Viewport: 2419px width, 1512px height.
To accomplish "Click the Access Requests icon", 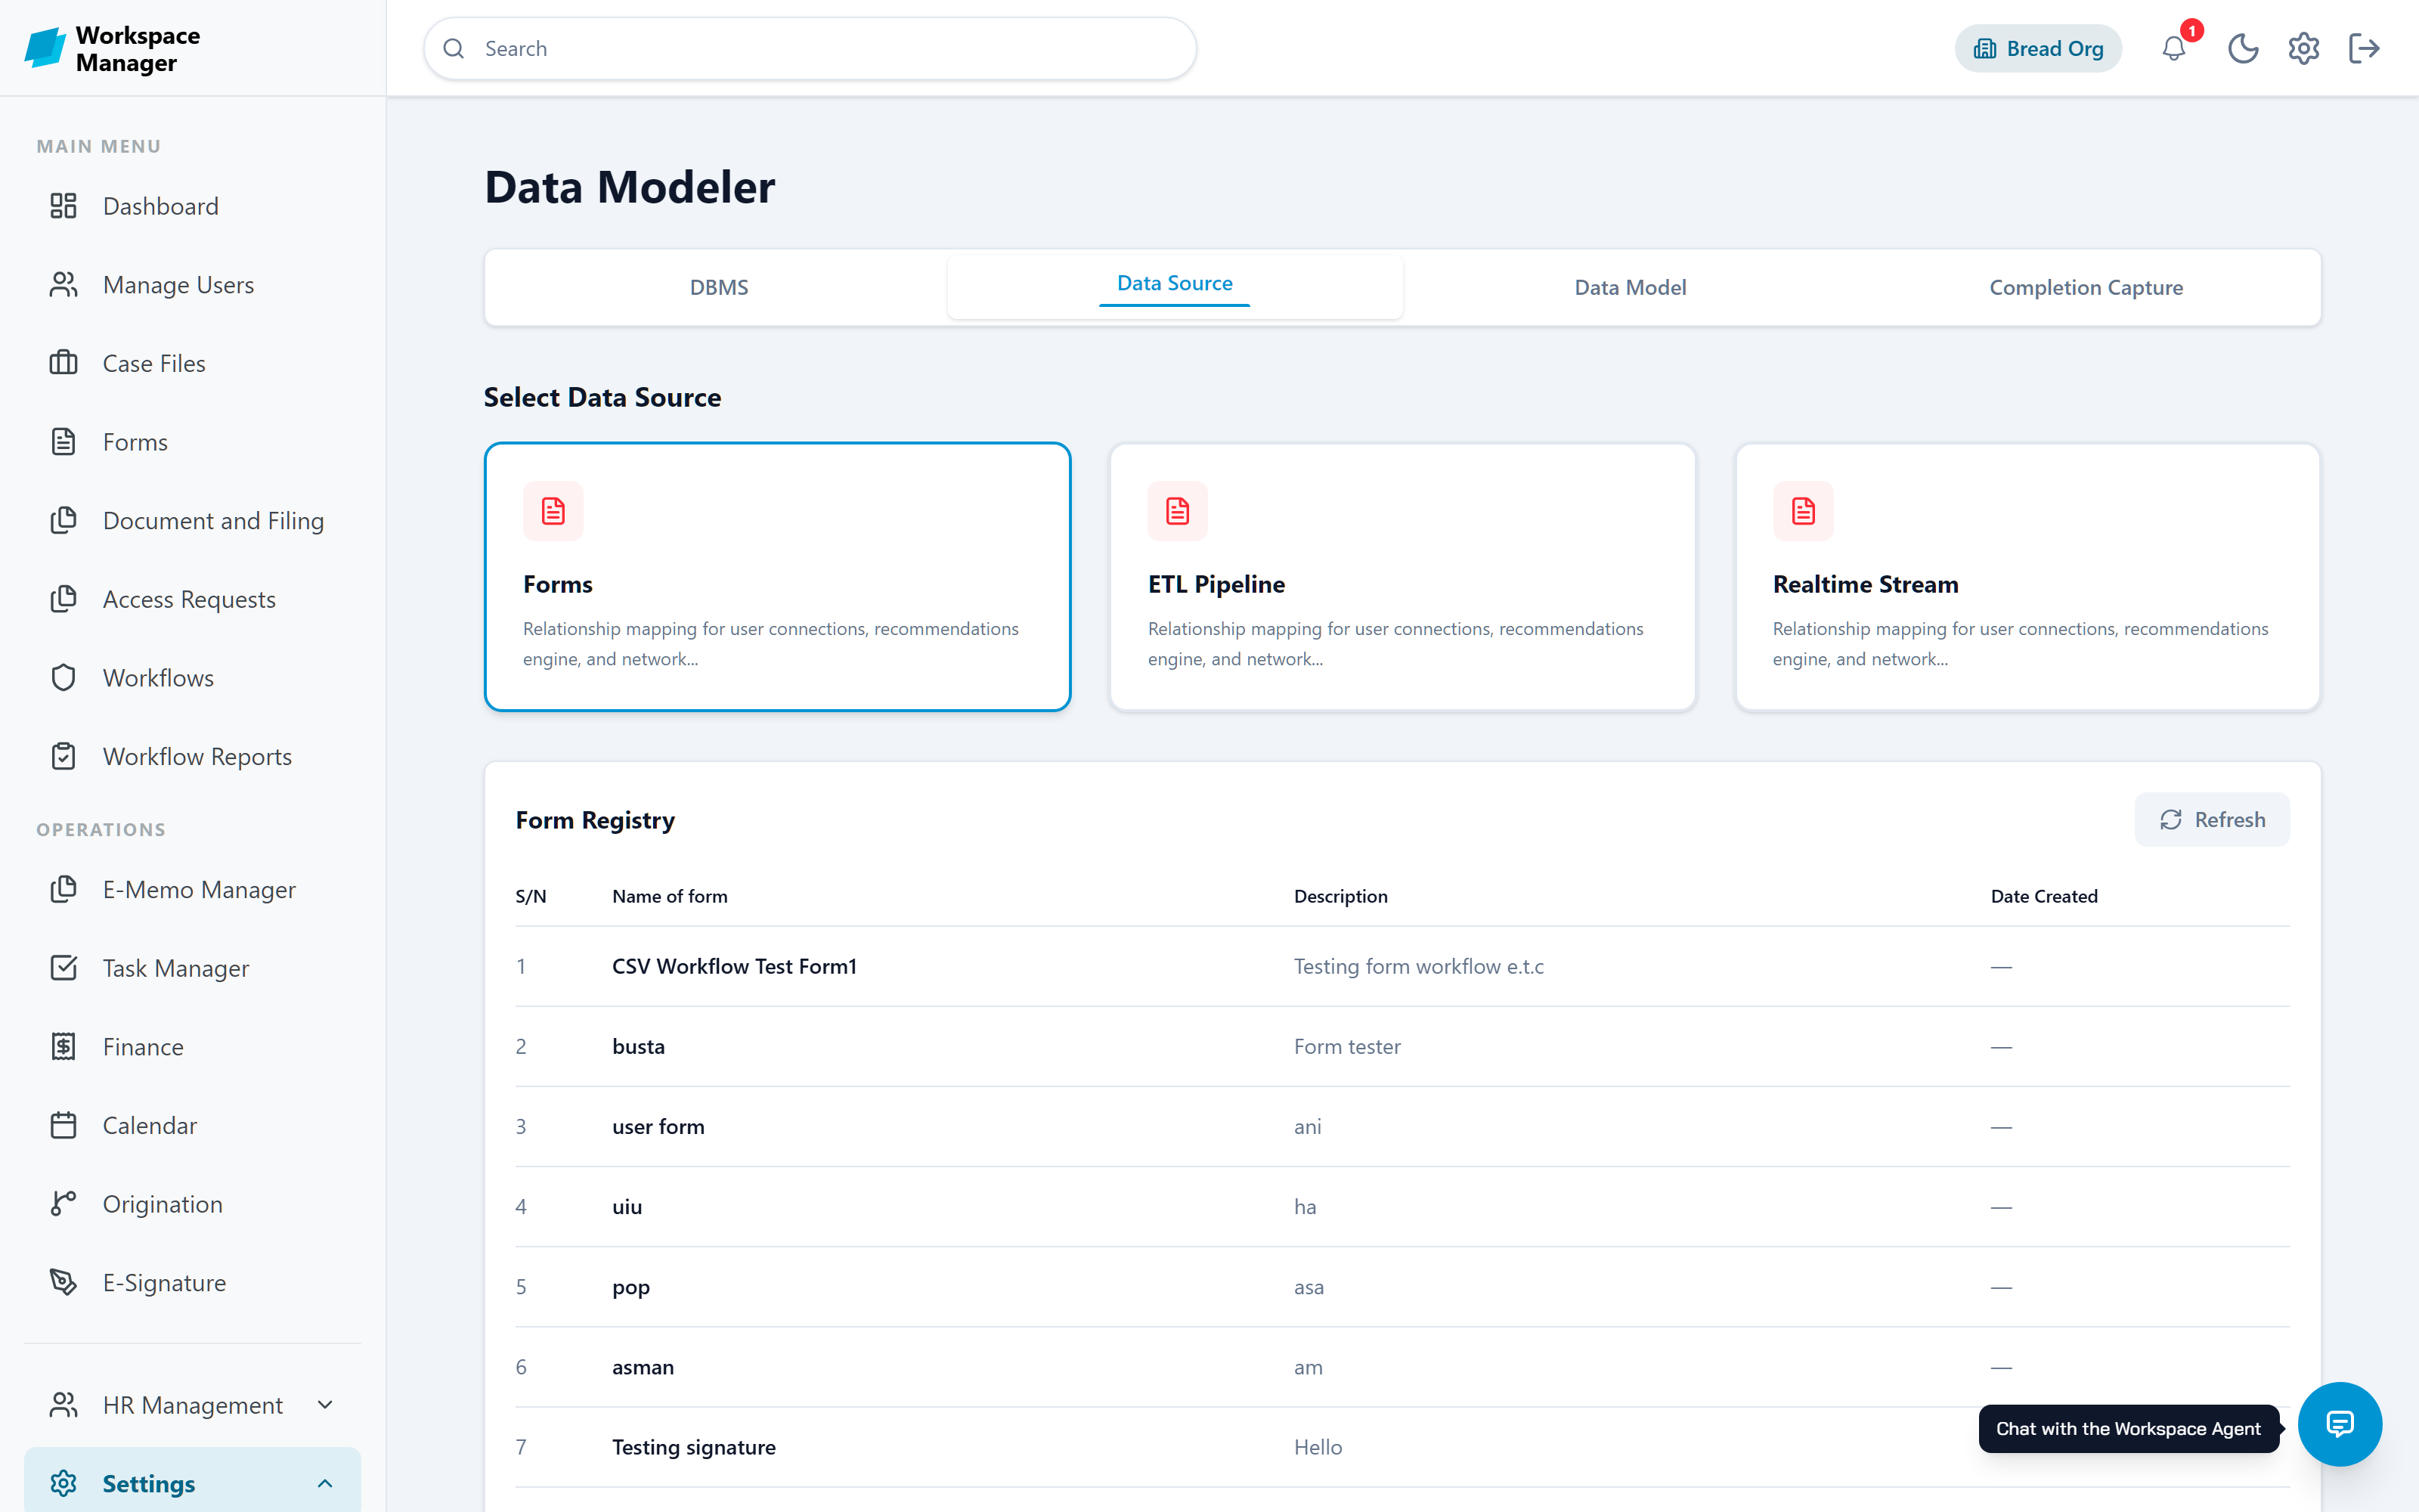I will [63, 599].
